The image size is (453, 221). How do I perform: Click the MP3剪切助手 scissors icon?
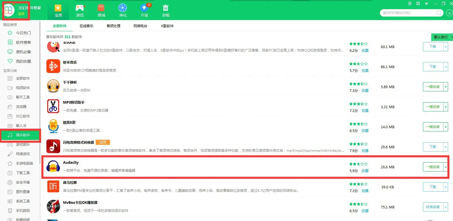tap(53, 106)
